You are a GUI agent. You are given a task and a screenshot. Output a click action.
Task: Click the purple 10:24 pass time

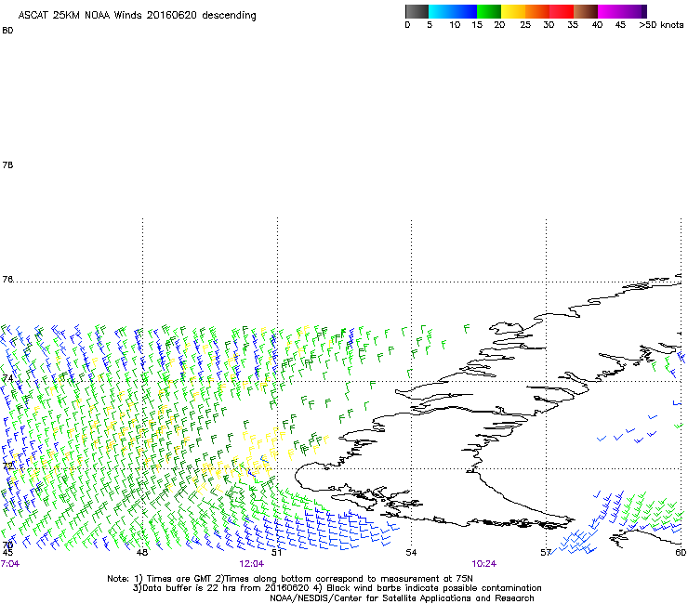pos(484,564)
